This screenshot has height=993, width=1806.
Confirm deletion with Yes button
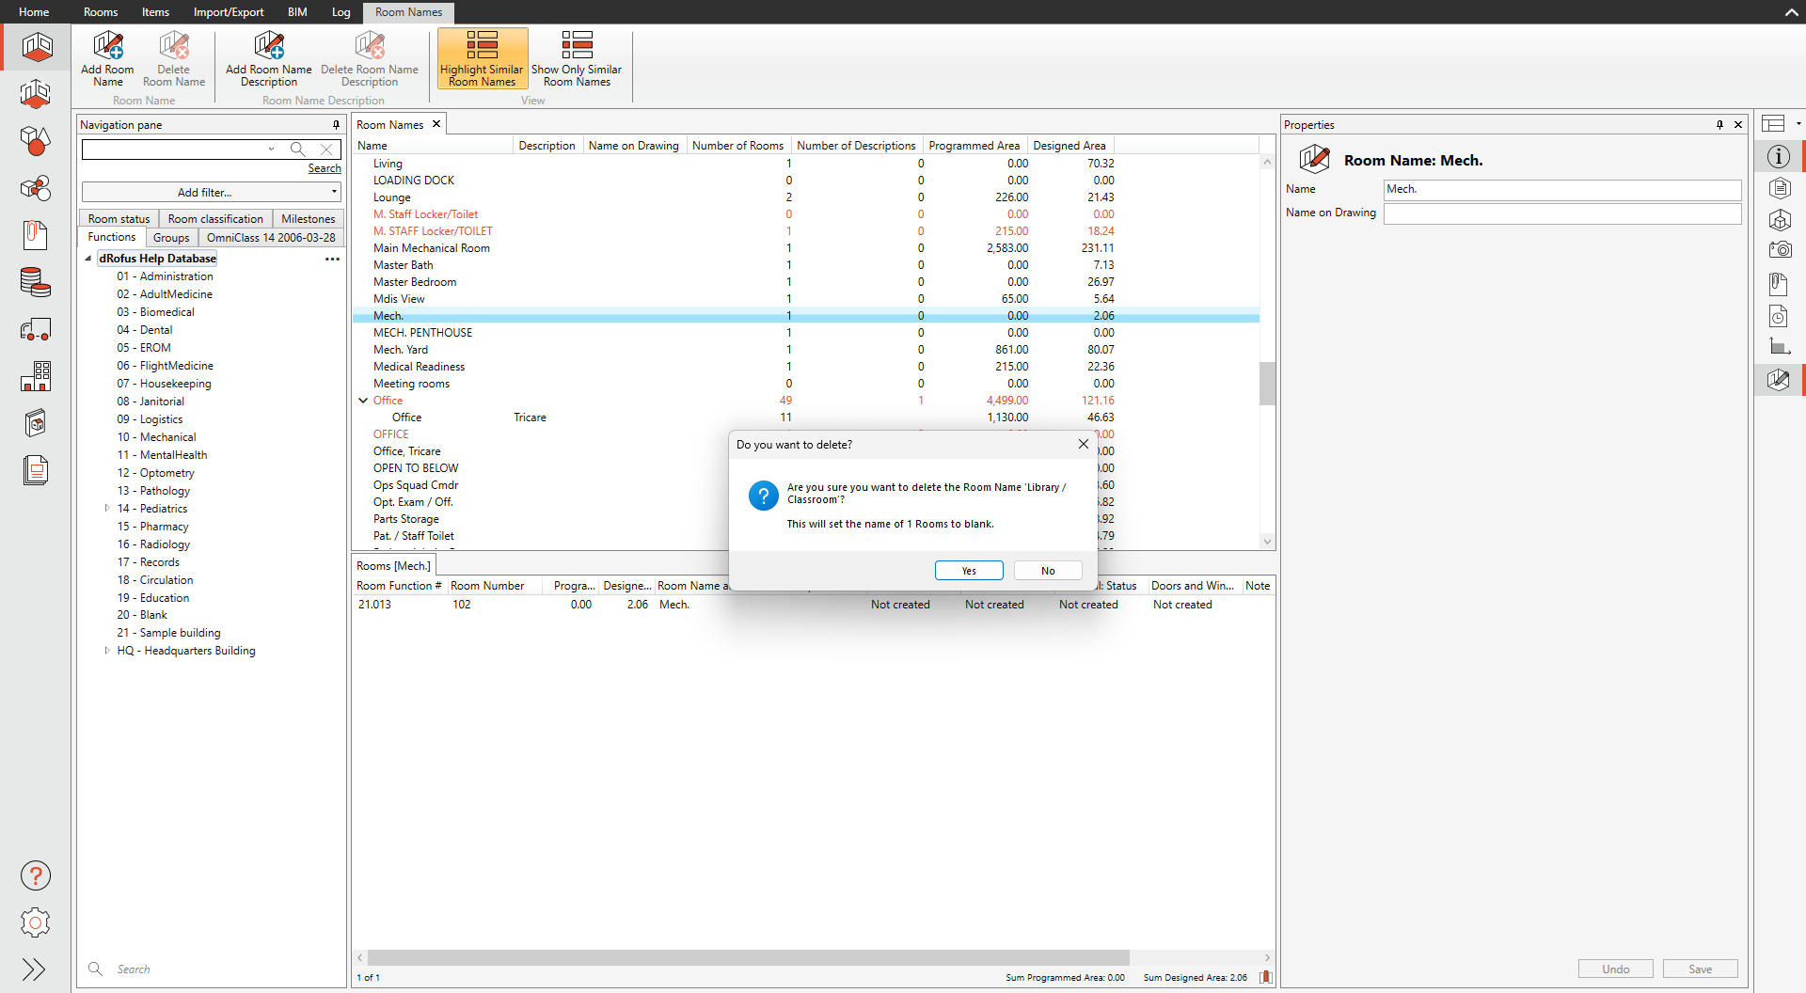969,571
